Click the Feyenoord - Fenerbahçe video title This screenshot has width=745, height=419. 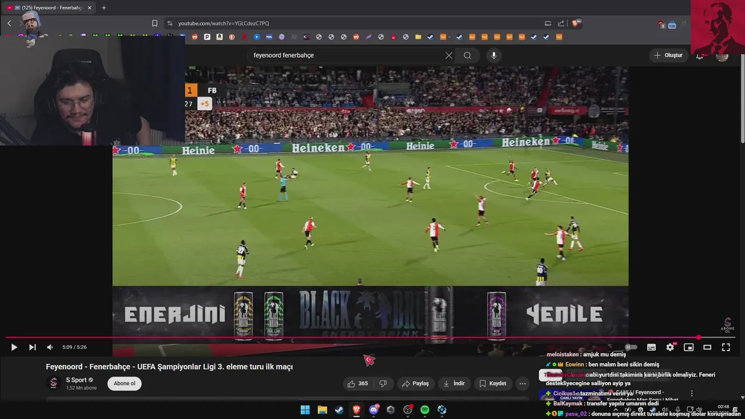click(169, 367)
